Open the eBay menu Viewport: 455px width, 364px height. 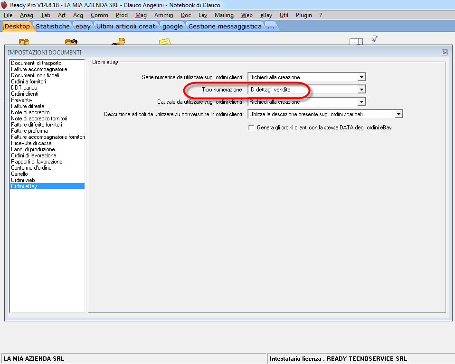coord(266,15)
